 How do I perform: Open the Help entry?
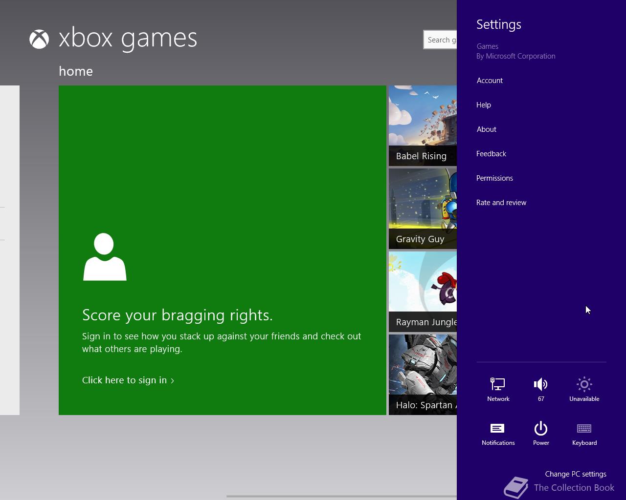click(x=484, y=105)
